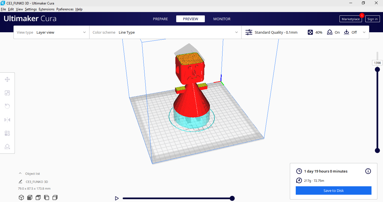This screenshot has width=383, height=202.
Task: Click the adhesion Off icon
Action: 347,32
